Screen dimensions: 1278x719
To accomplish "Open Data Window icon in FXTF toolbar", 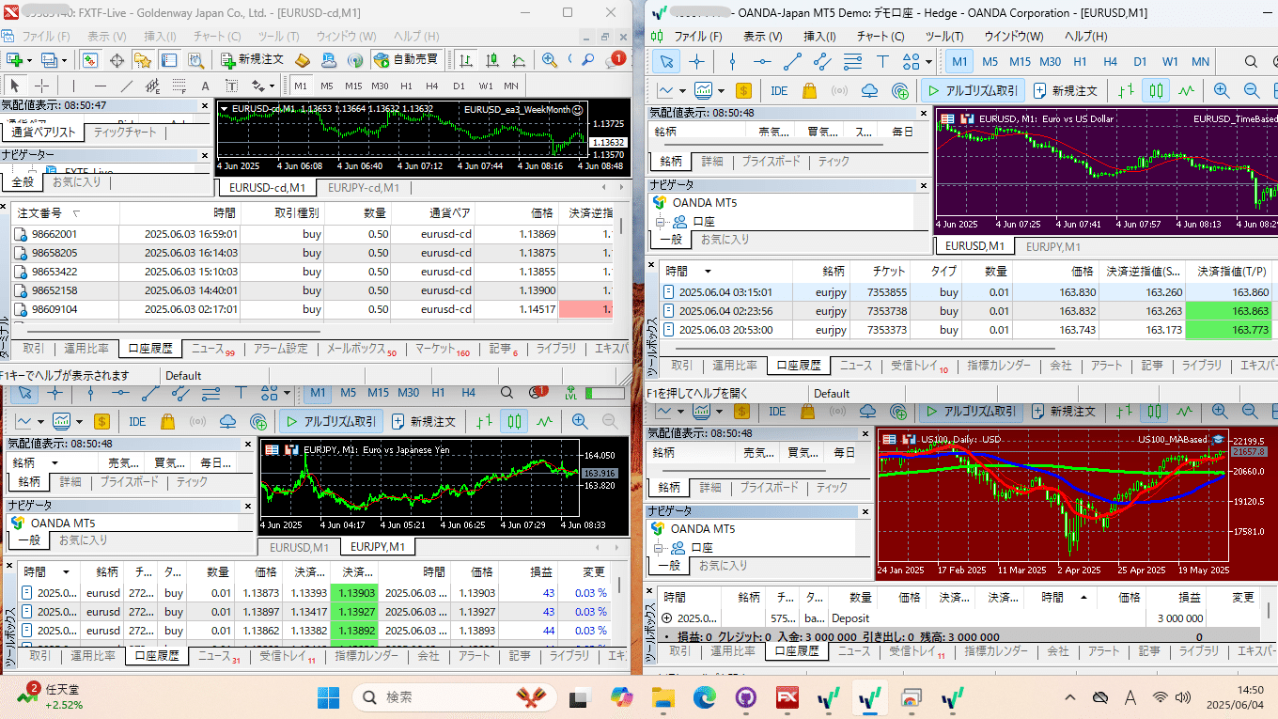I will point(117,59).
